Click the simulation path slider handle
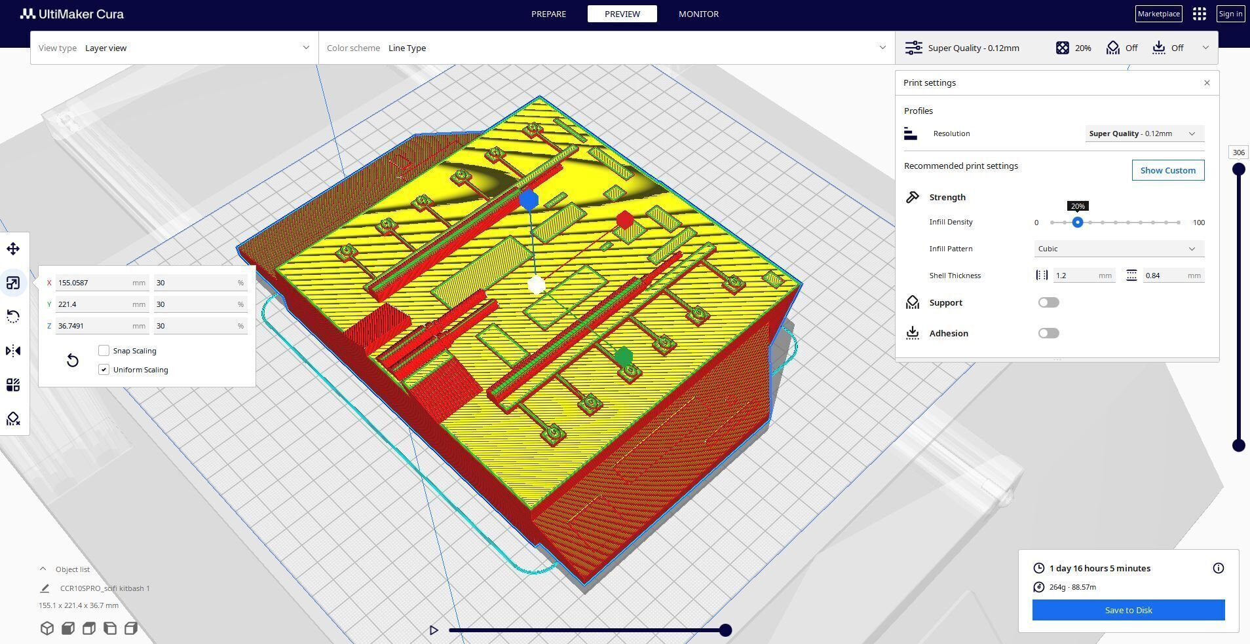 click(725, 630)
